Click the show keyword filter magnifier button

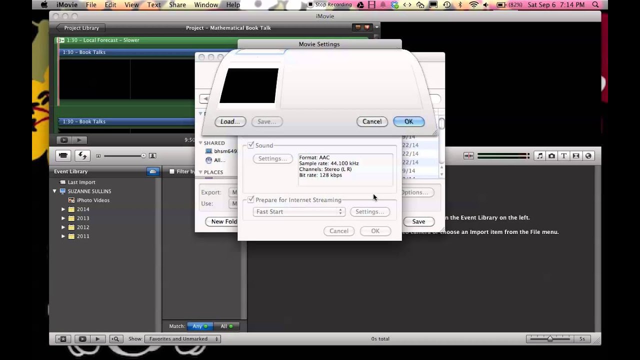[115, 339]
